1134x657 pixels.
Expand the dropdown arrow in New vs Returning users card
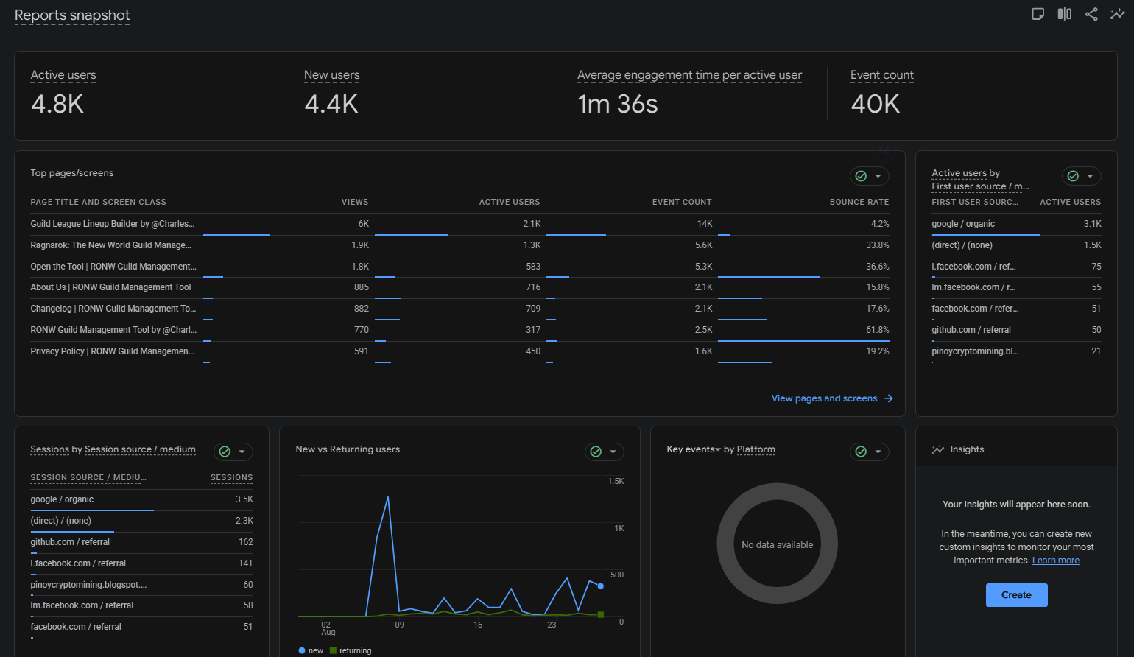pos(613,452)
